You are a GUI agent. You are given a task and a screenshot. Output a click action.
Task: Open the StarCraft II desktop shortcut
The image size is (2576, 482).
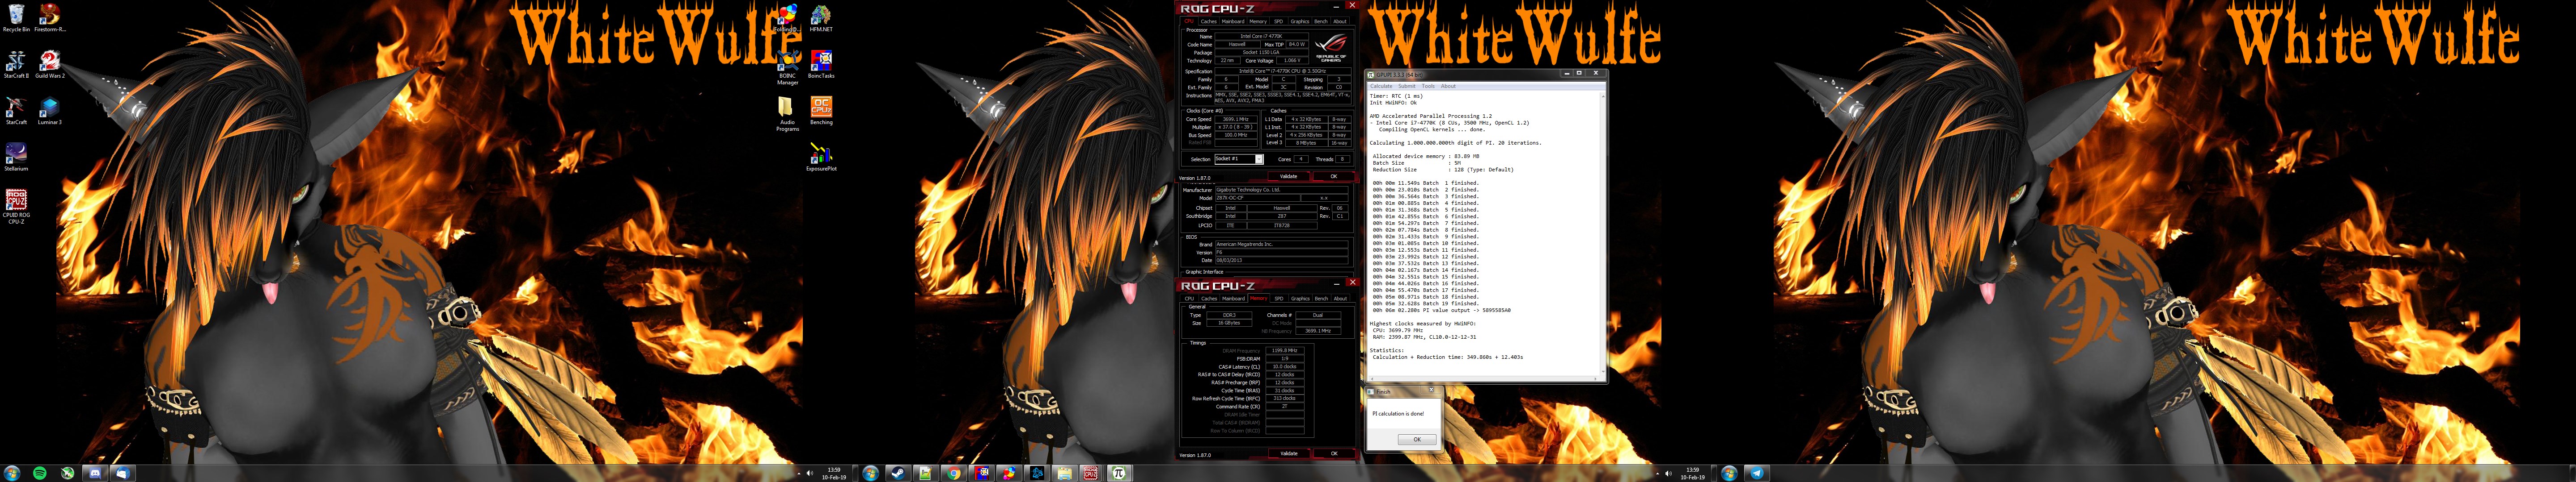pos(16,65)
